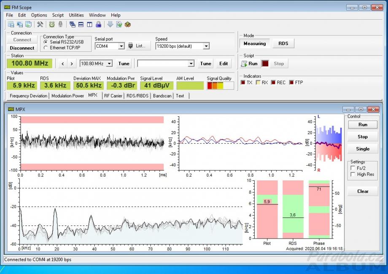The image size is (388, 274).
Task: Click Tune beside the frequency dropdown
Action: (124, 64)
